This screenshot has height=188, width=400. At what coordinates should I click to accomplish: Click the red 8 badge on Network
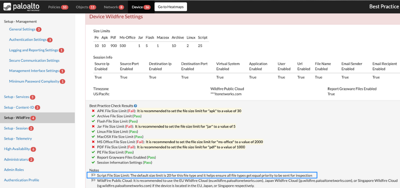click(x=121, y=7)
